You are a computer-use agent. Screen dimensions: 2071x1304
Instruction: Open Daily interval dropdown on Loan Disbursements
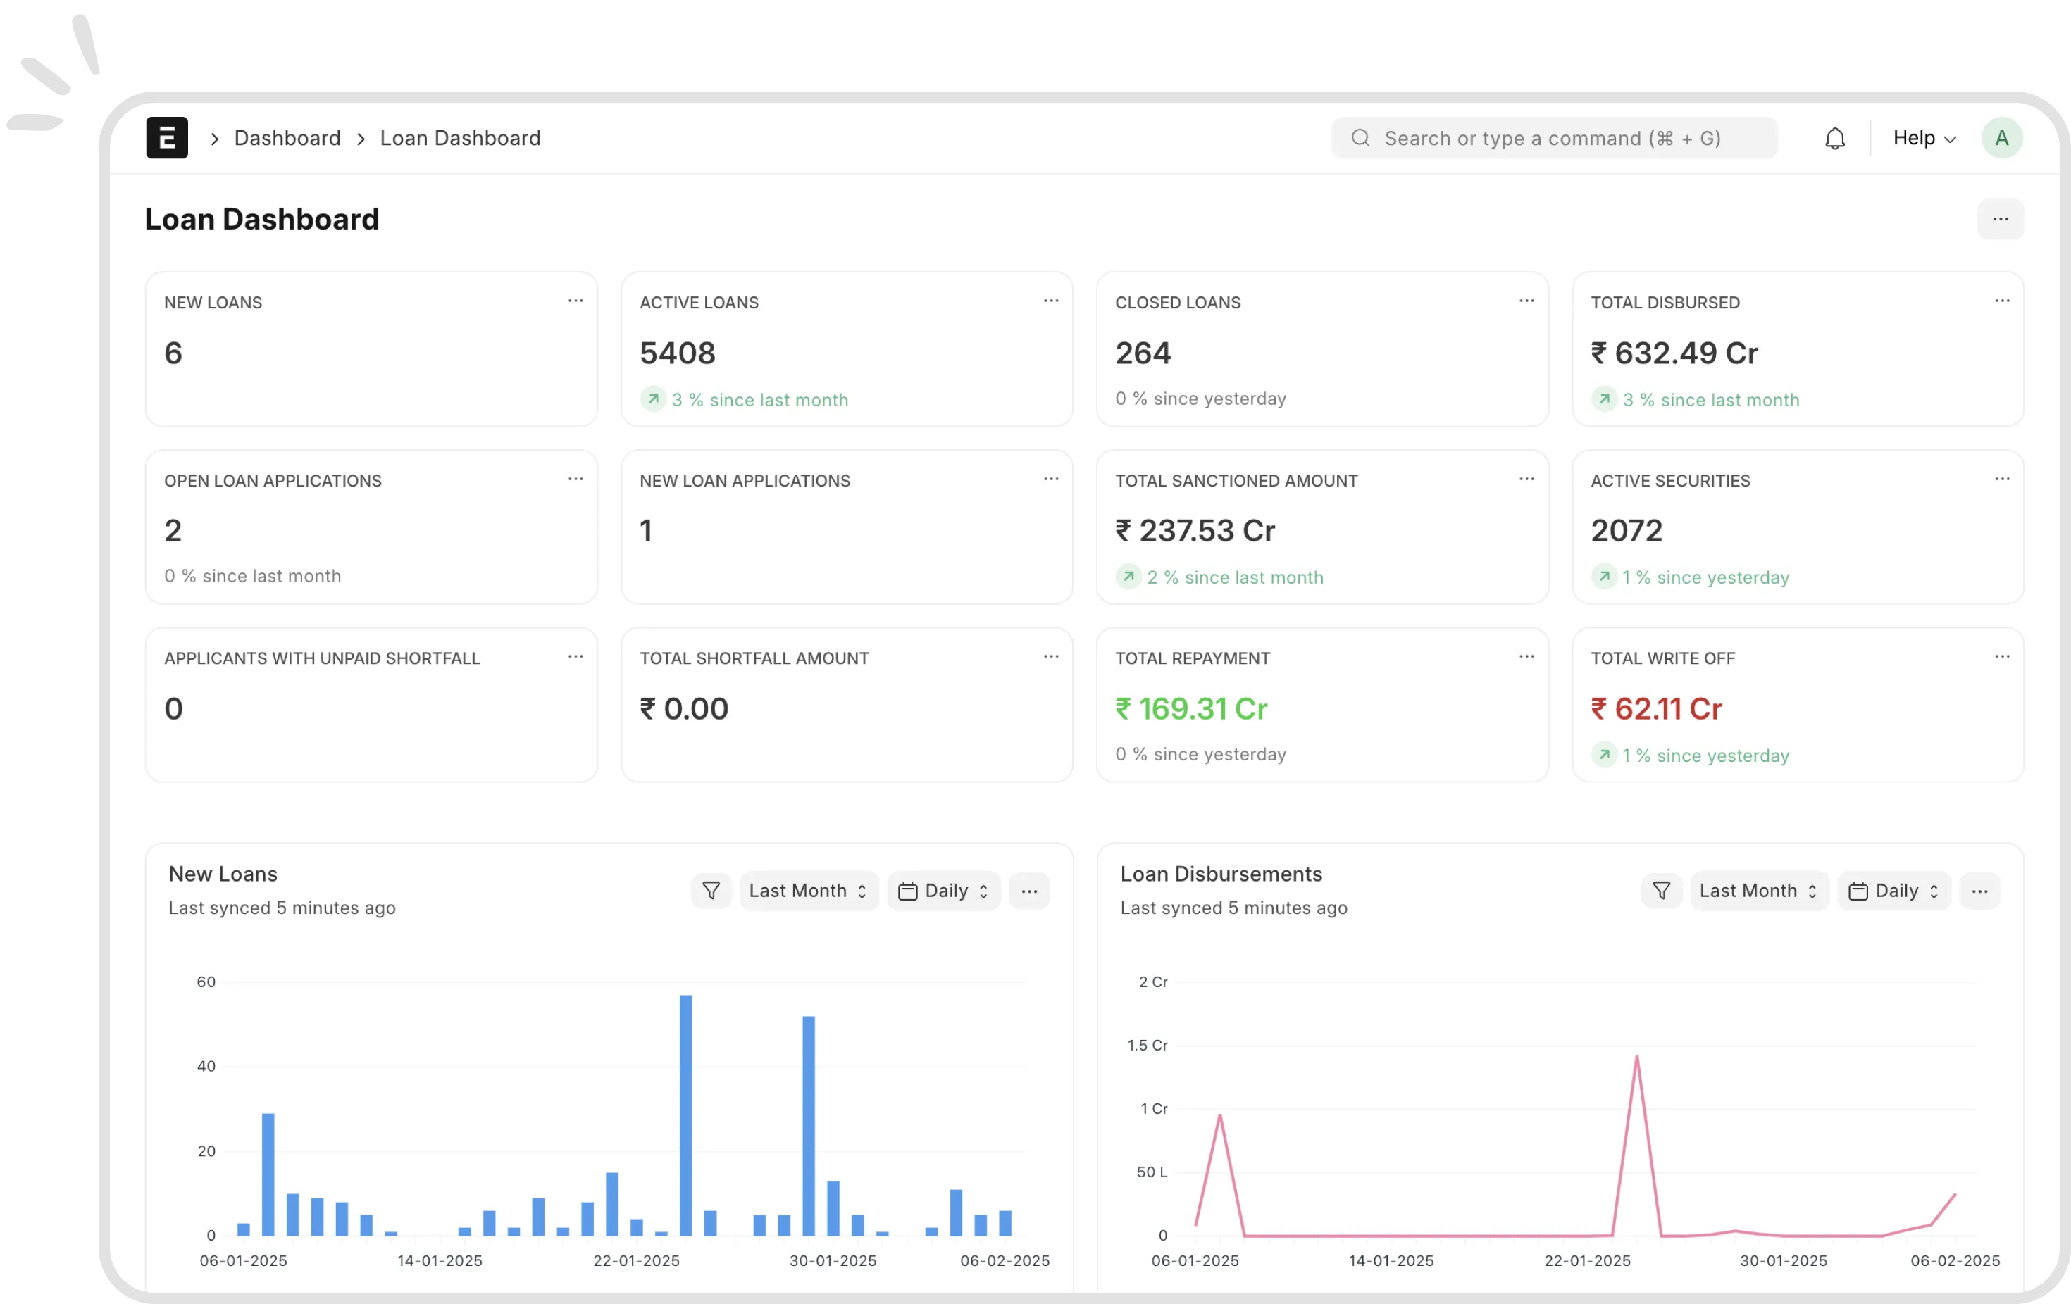1893,891
